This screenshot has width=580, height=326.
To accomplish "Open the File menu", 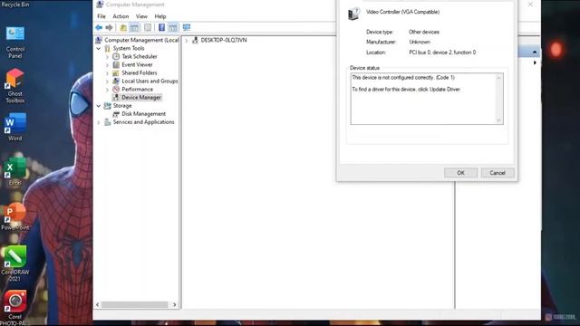I will 101,16.
